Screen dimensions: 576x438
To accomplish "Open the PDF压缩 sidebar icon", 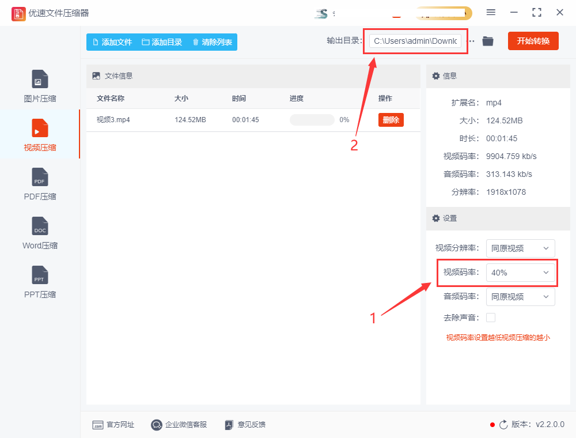I will 40,178.
